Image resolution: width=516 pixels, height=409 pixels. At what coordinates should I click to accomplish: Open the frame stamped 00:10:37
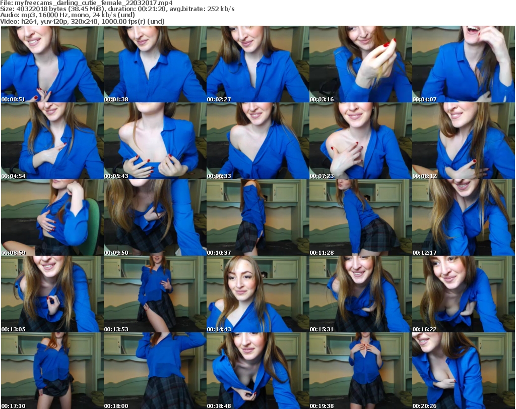[257, 217]
